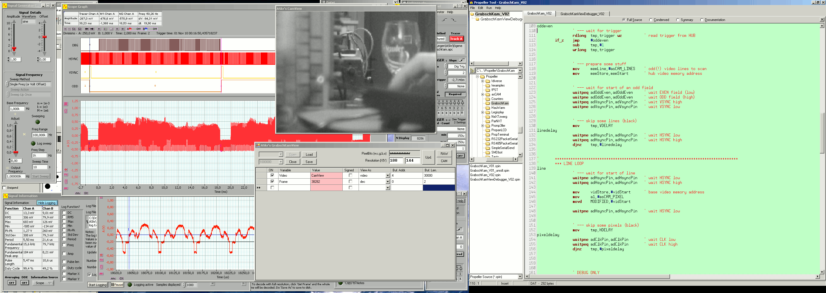Enable Marker X log checkbox
Screen dimensions: 826x293
click(x=64, y=273)
